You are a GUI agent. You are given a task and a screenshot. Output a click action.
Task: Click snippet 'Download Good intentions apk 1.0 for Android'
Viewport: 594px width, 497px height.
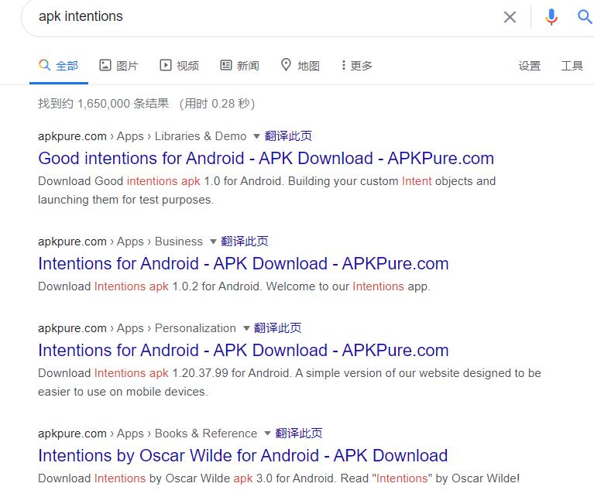(160, 181)
